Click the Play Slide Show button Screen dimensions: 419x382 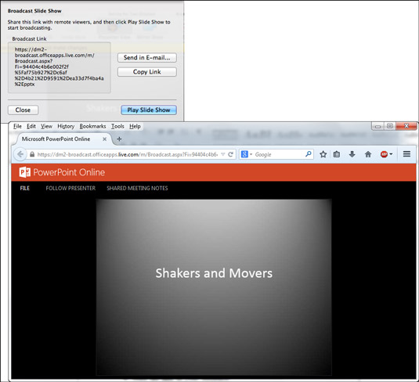pos(149,110)
